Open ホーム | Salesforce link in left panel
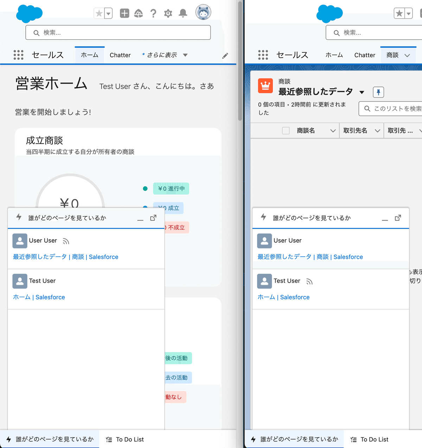422x448 pixels. coord(39,297)
